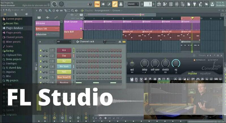Toggle the NORMALIZE option in Convolver
226x123 pixels.
[x=195, y=60]
